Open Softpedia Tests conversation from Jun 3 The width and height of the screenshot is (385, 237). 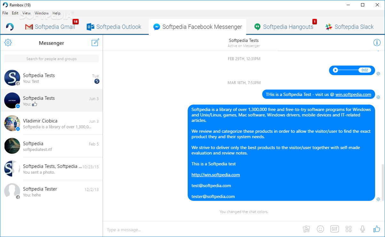tap(51, 100)
